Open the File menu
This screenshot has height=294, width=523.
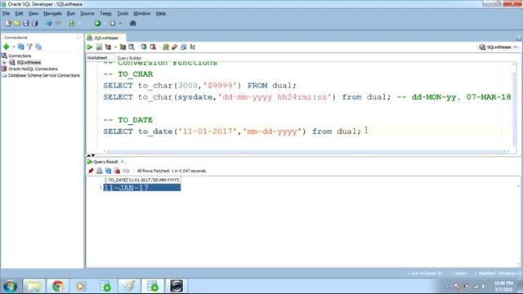(x=6, y=13)
